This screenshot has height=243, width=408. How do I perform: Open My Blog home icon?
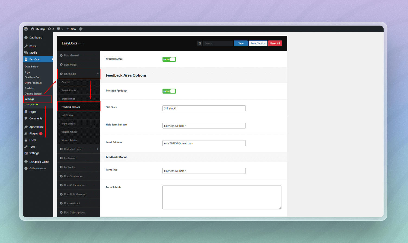tap(32, 29)
